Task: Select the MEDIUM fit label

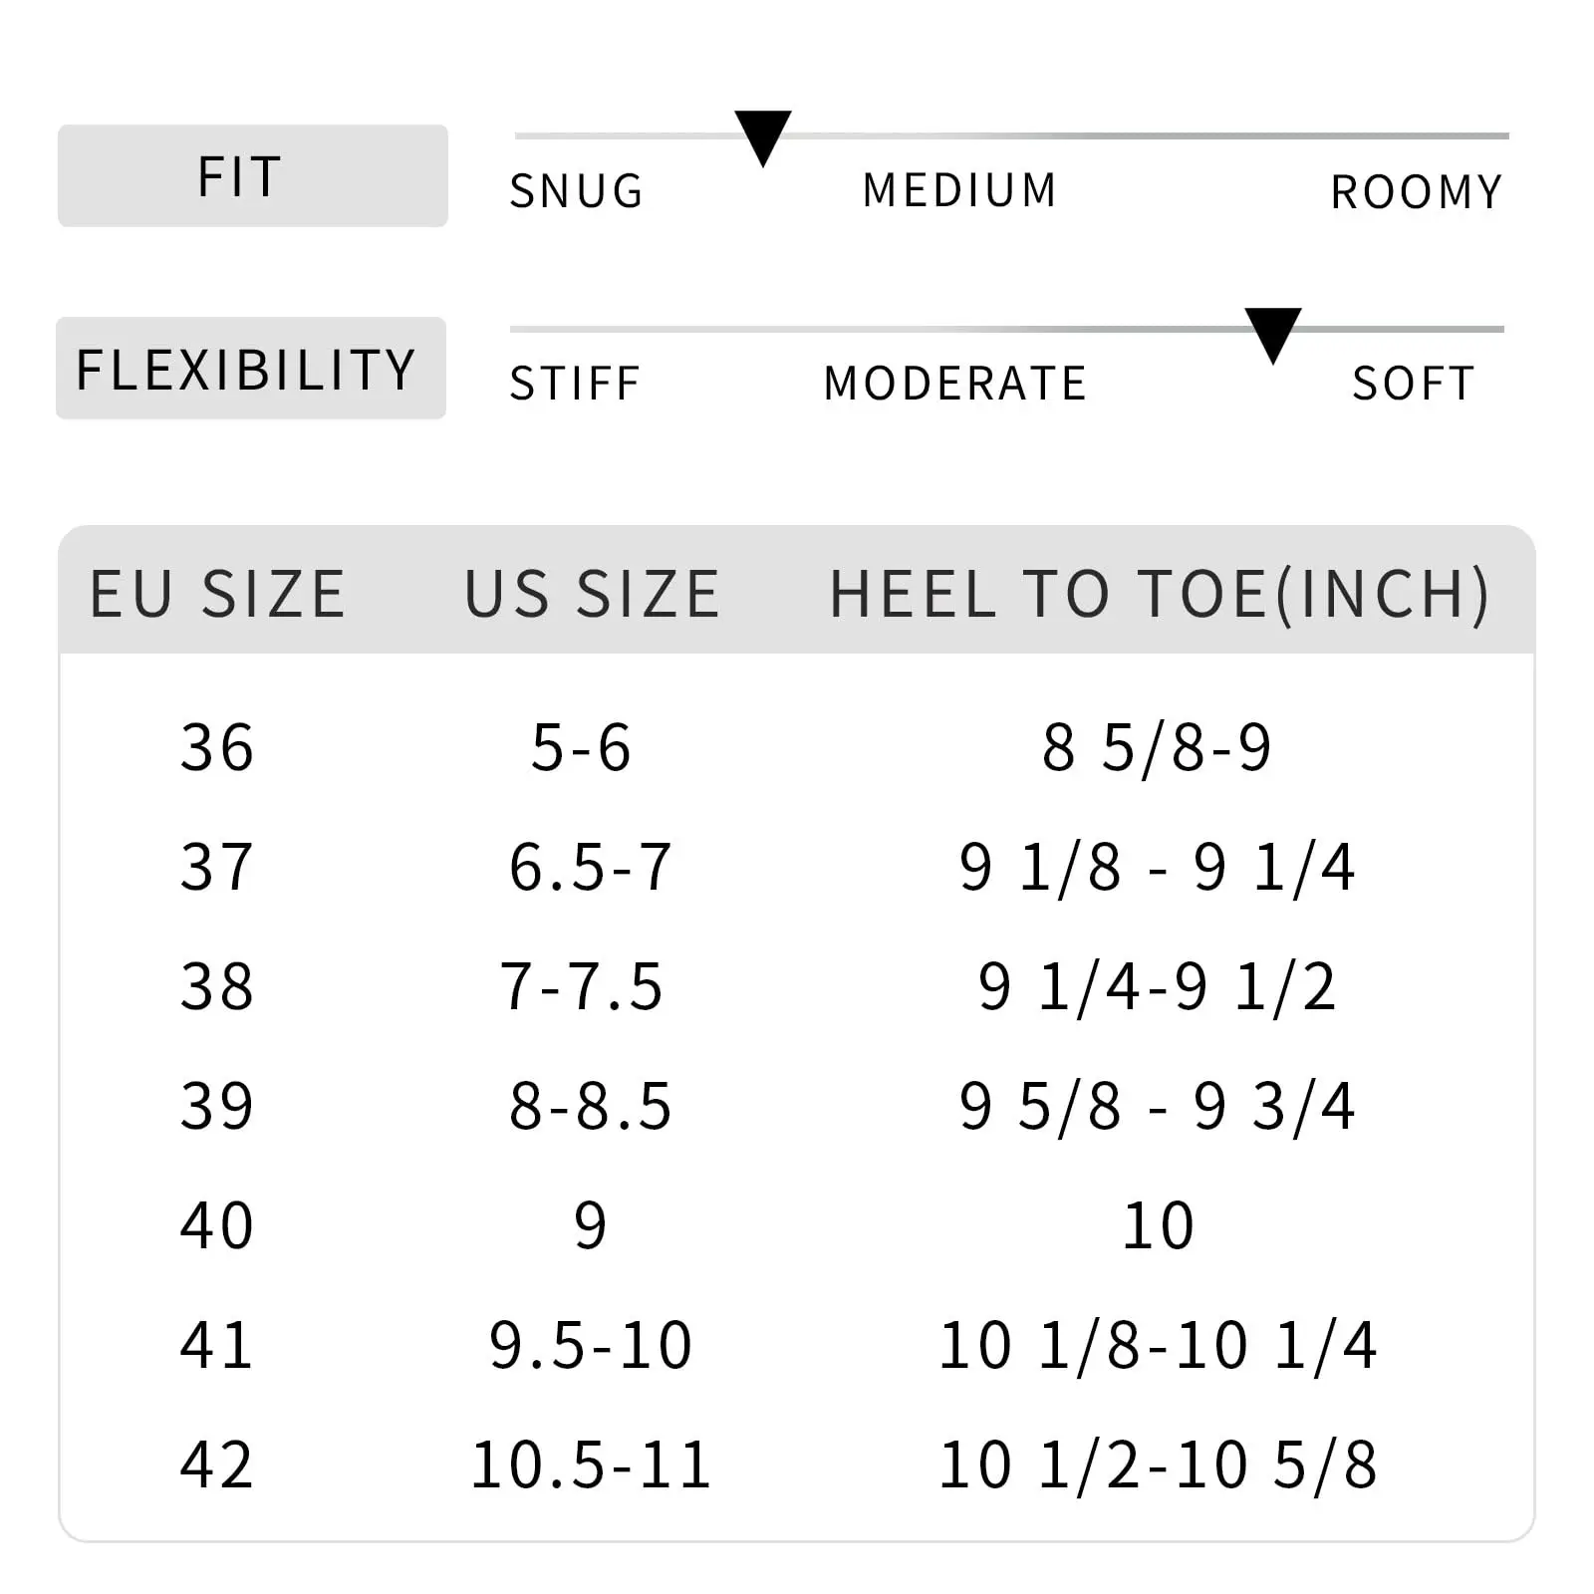Action: 959,190
